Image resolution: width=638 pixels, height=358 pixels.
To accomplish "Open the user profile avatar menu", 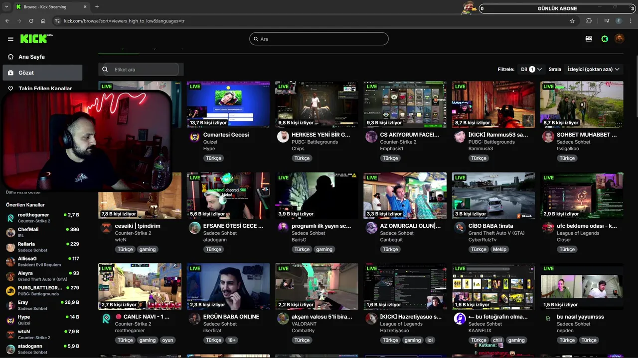I will pyautogui.click(x=620, y=39).
